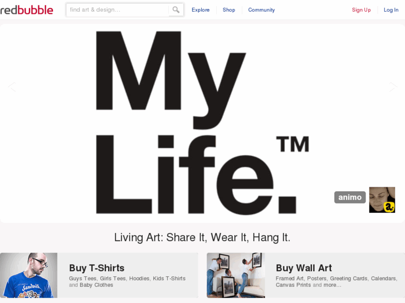The height and width of the screenshot is (303, 405).
Task: Open the Shop menu
Action: [x=229, y=10]
